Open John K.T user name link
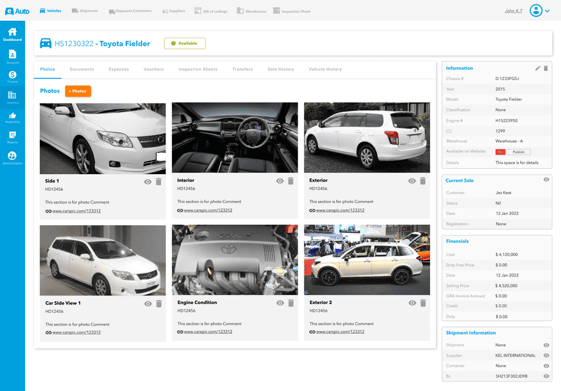This screenshot has width=561, height=391. pos(514,11)
